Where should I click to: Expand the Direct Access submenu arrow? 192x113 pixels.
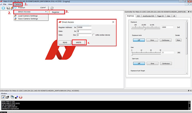pos(46,12)
